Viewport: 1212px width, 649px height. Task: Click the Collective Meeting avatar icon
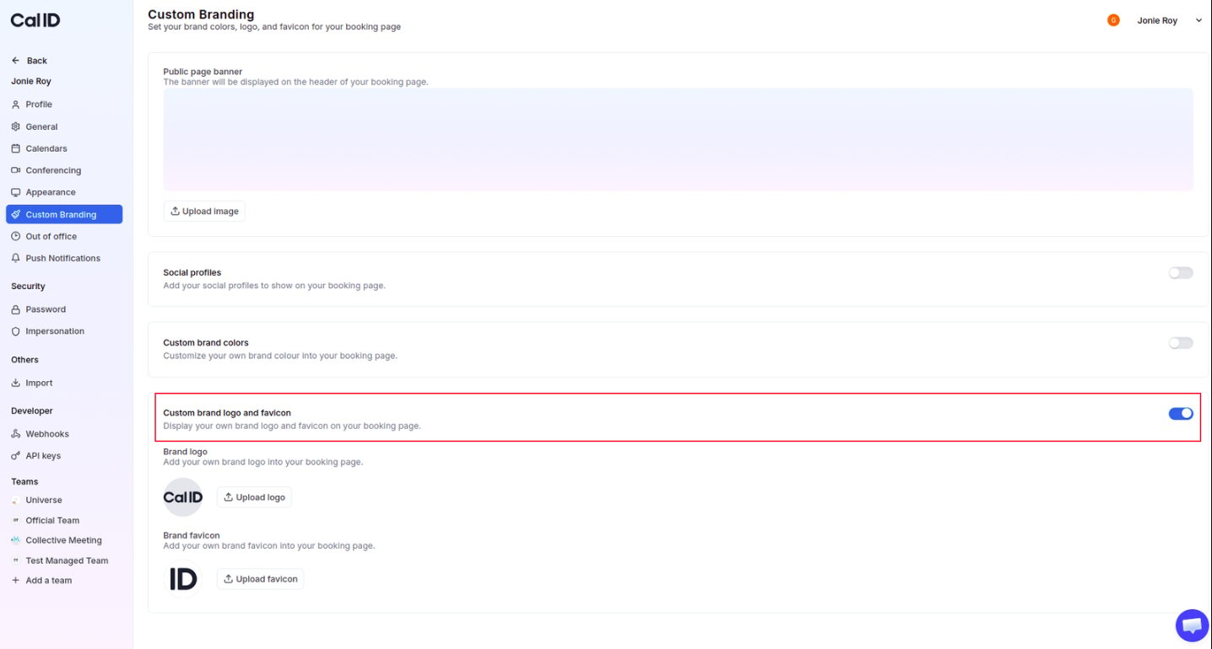[x=15, y=540]
